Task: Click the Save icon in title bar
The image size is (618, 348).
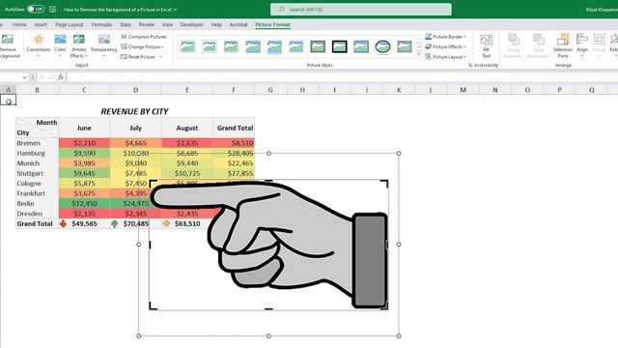Action: pos(53,9)
